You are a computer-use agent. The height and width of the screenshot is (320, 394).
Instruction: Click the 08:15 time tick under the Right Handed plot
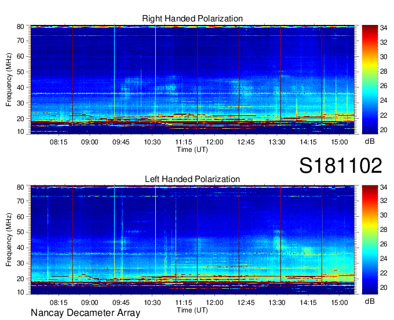coord(59,142)
